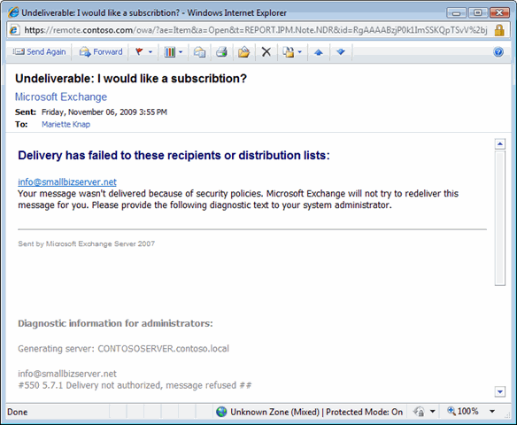Print the message with the printer icon

click(x=221, y=52)
